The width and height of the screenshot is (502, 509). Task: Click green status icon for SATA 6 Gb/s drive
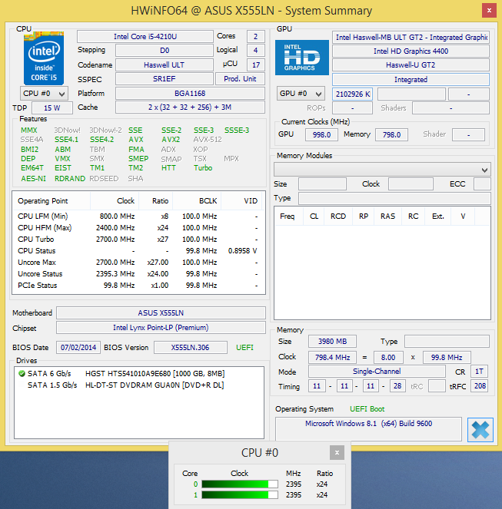click(22, 374)
